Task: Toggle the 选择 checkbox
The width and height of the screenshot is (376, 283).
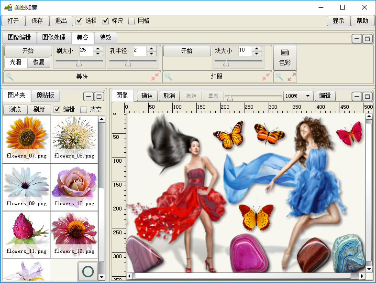Action: click(79, 21)
